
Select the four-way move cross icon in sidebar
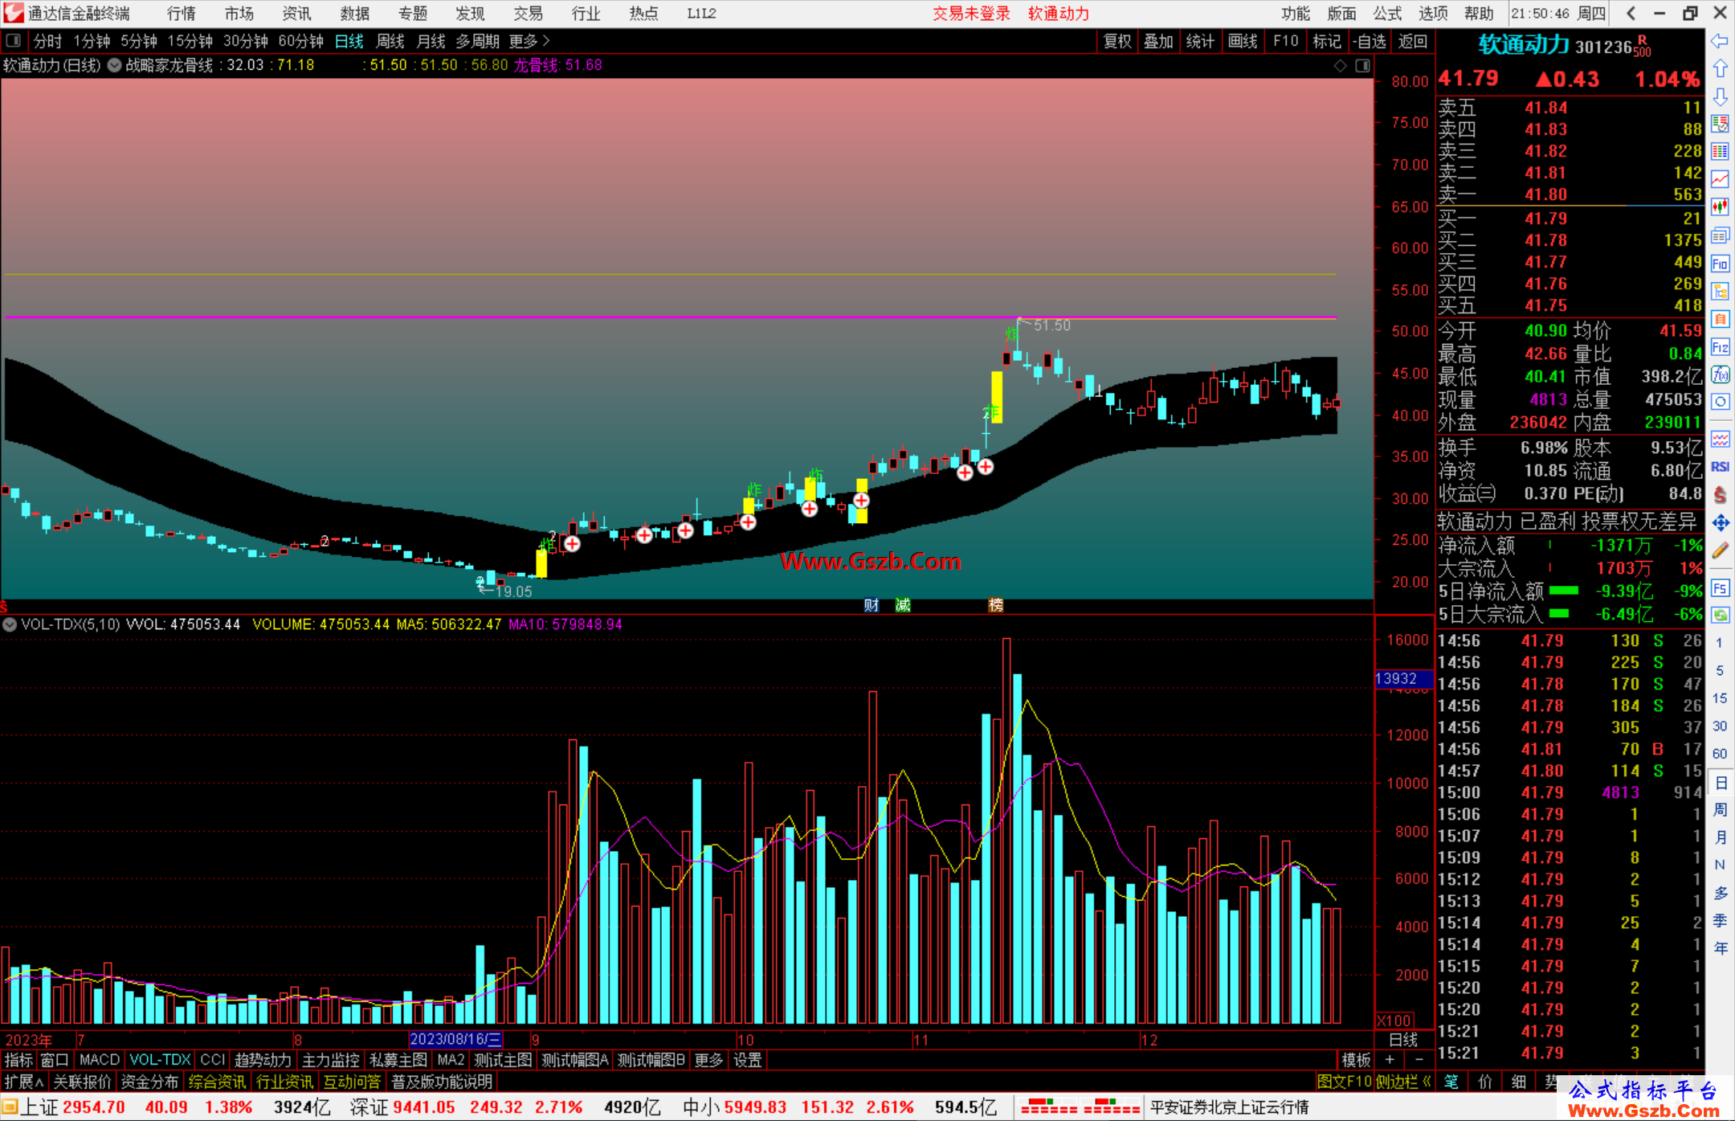point(1720,523)
